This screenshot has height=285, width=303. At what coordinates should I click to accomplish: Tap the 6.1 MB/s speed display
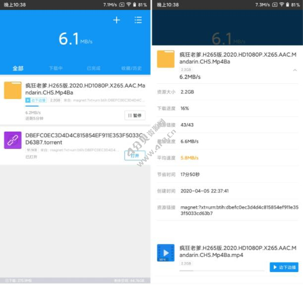pyautogui.click(x=75, y=39)
